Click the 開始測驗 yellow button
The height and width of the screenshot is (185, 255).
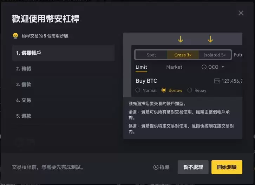227,167
